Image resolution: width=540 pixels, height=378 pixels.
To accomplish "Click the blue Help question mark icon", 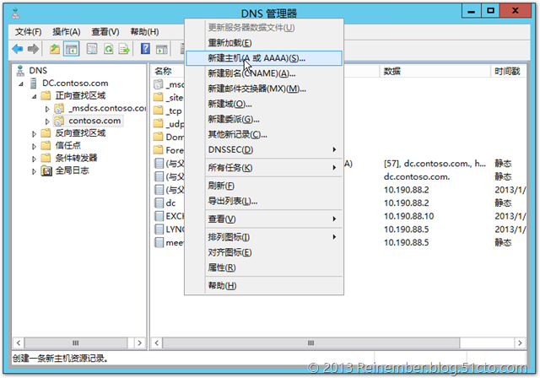I will (146, 49).
